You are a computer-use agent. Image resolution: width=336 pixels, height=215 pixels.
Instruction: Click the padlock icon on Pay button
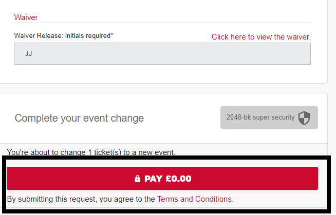tap(137, 179)
